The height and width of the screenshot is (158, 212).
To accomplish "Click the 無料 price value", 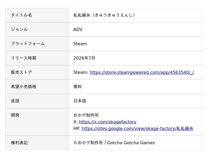I will point(78,87).
